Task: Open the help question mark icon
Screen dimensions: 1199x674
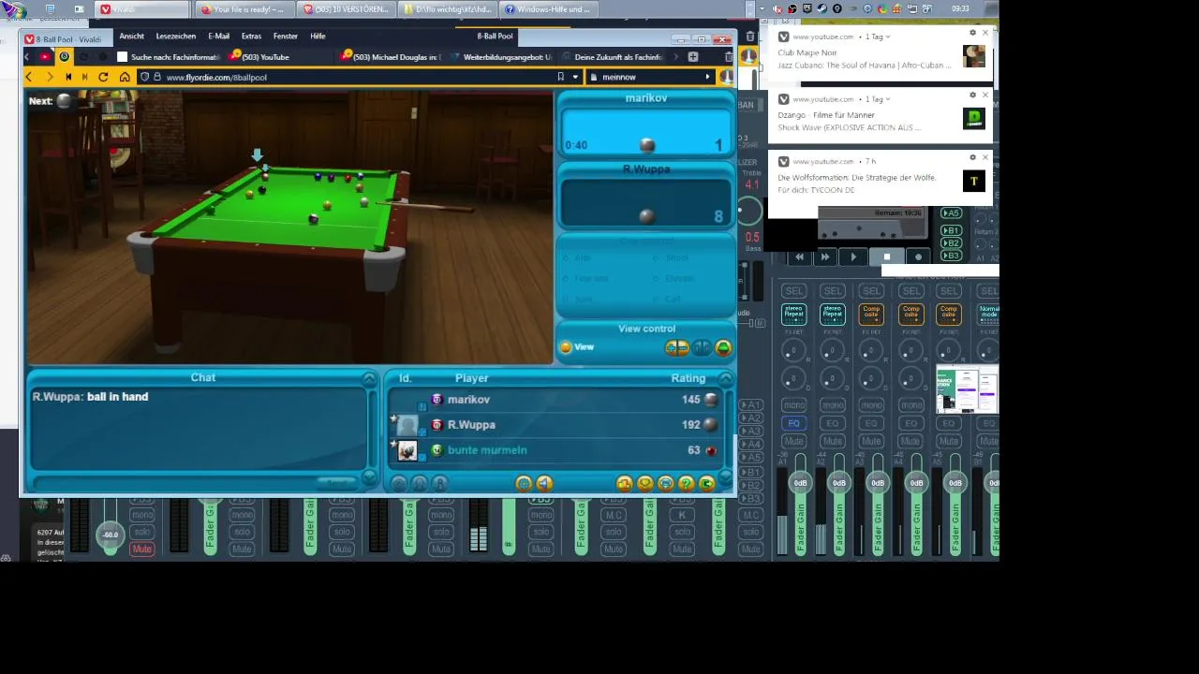Action: tap(686, 484)
